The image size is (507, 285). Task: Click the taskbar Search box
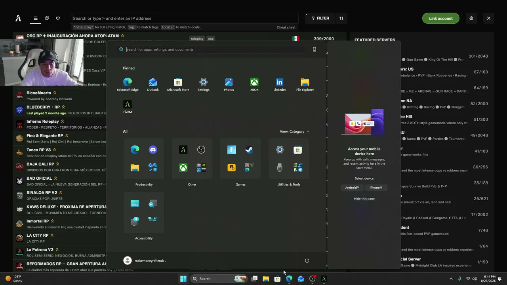point(218,279)
